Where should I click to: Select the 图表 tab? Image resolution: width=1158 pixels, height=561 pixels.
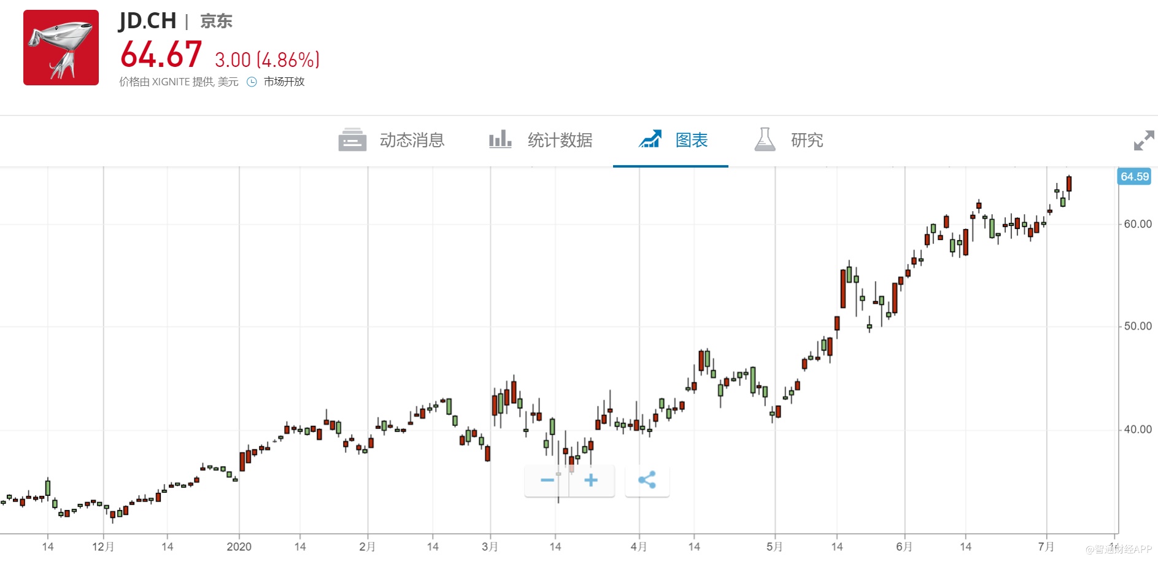click(691, 141)
